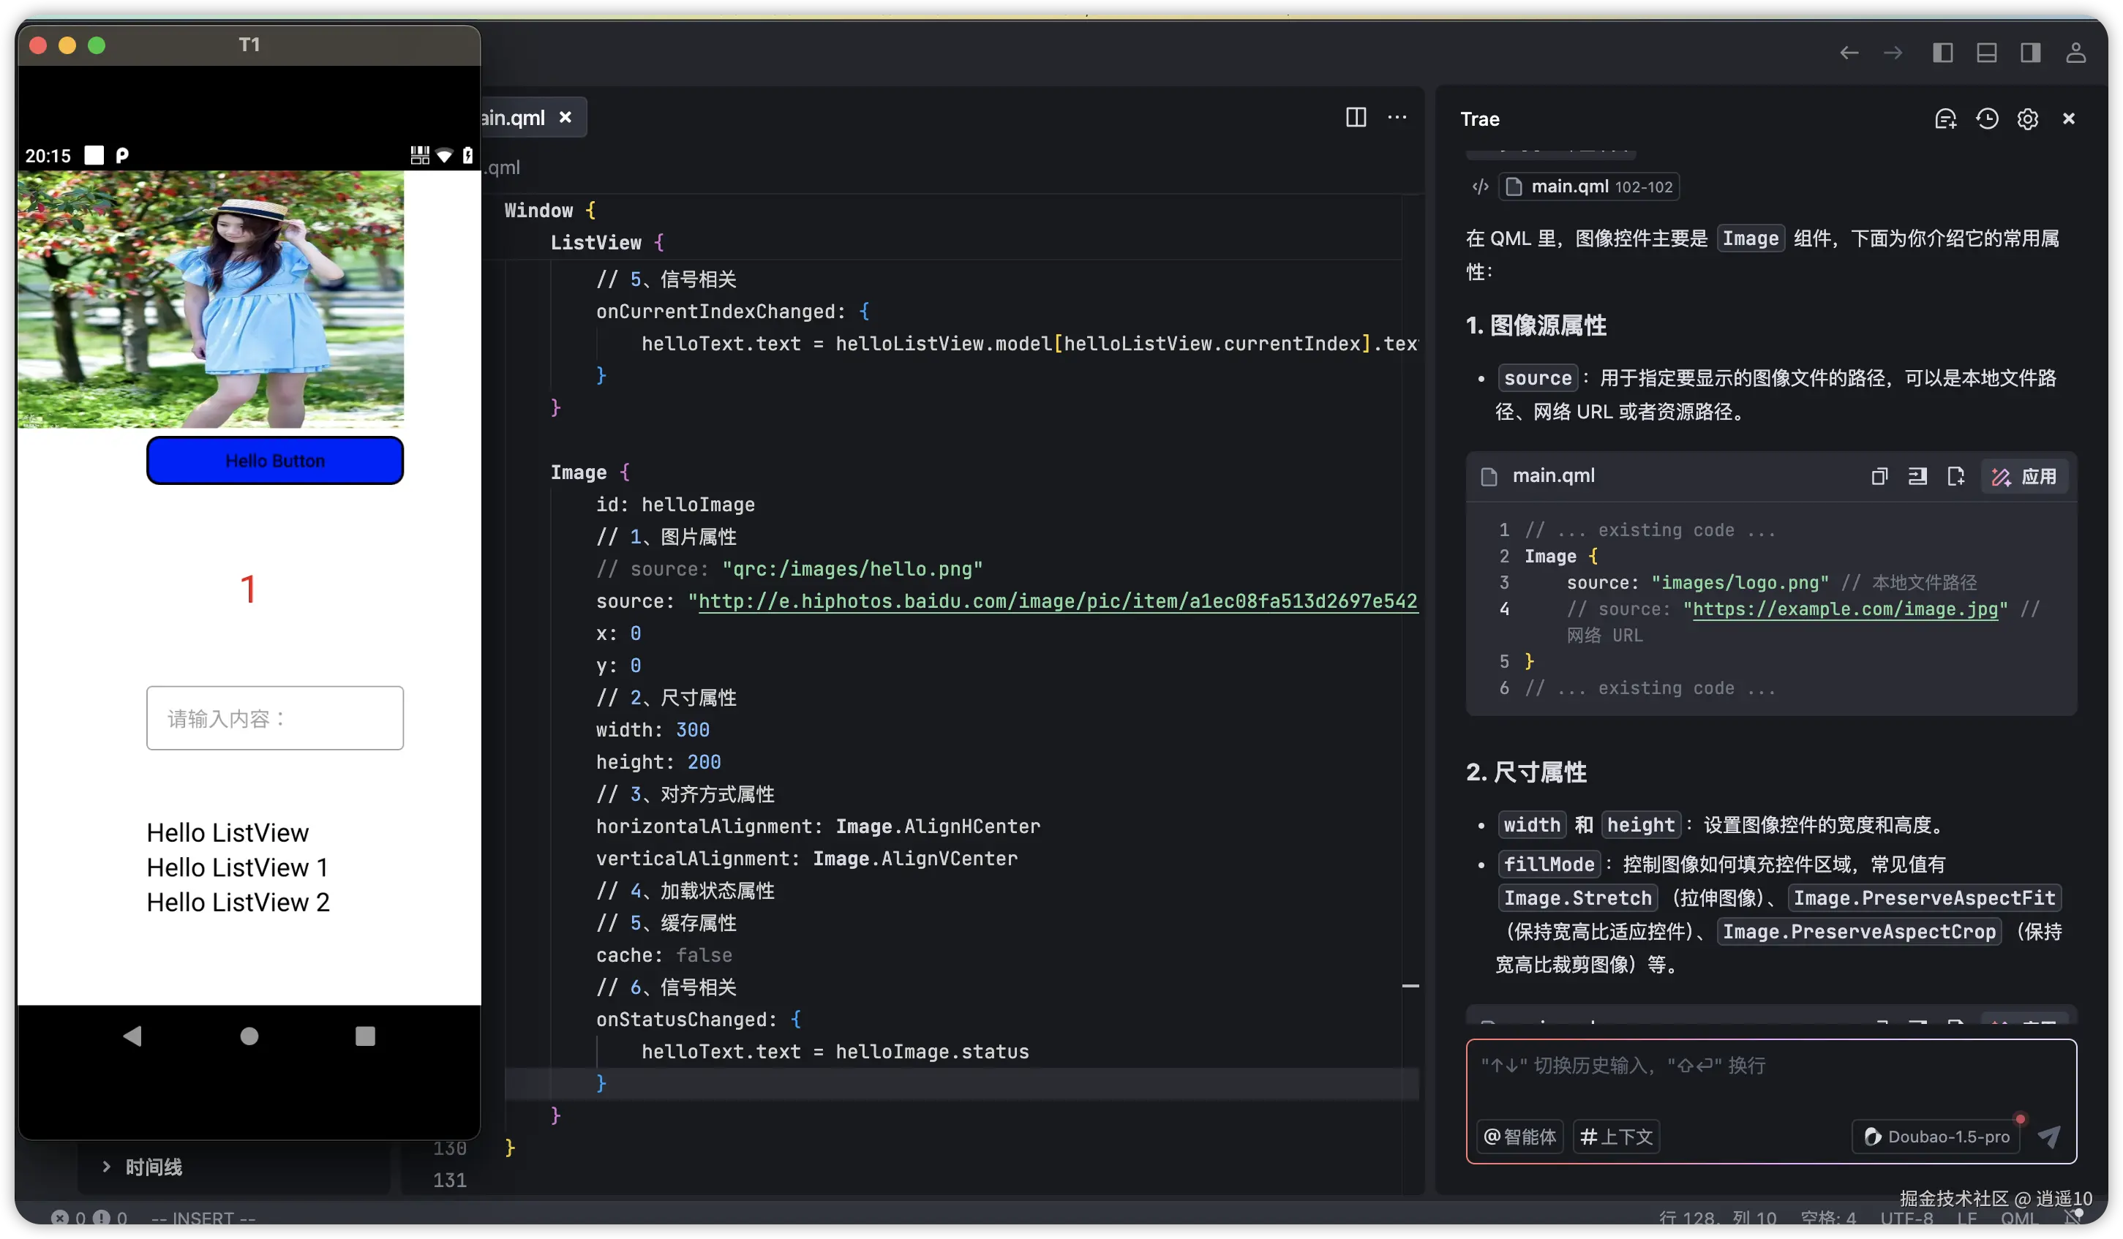The image size is (2123, 1239).
Task: Open editor more actions ellipsis menu
Action: pyautogui.click(x=1397, y=117)
